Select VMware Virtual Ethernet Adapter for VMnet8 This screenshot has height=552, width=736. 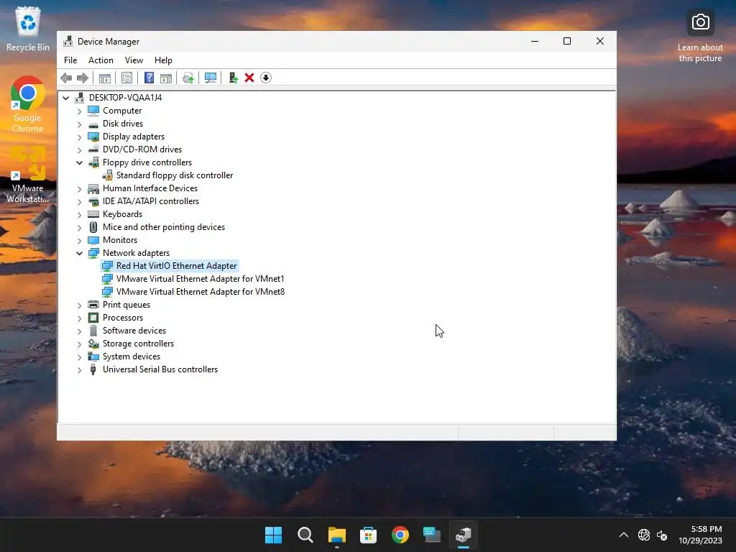click(x=201, y=292)
